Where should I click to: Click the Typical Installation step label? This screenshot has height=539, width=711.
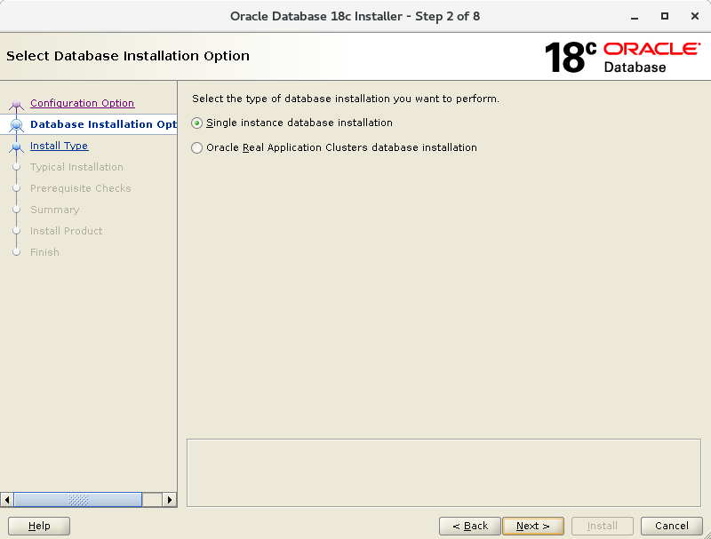76,167
